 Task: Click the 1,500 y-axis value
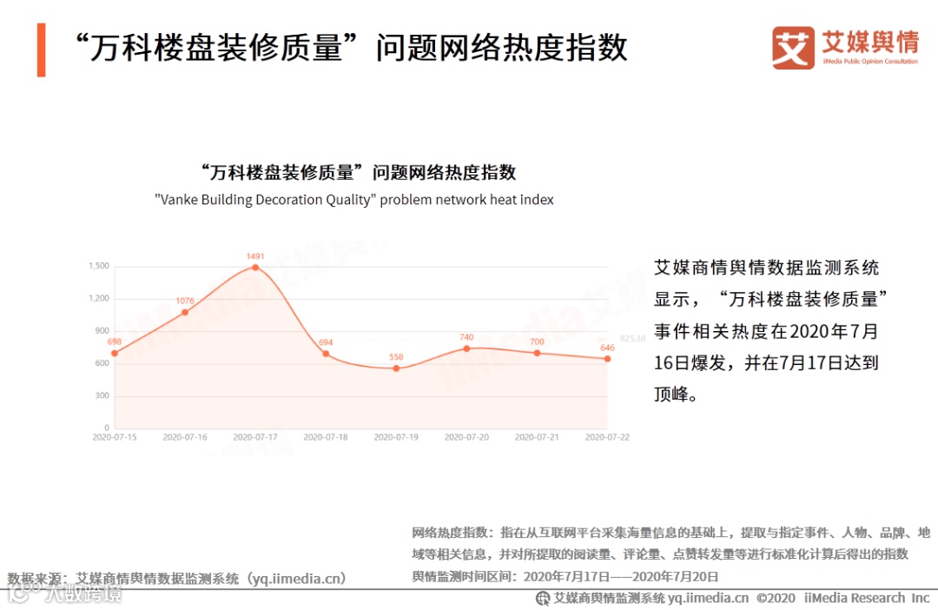(x=99, y=266)
